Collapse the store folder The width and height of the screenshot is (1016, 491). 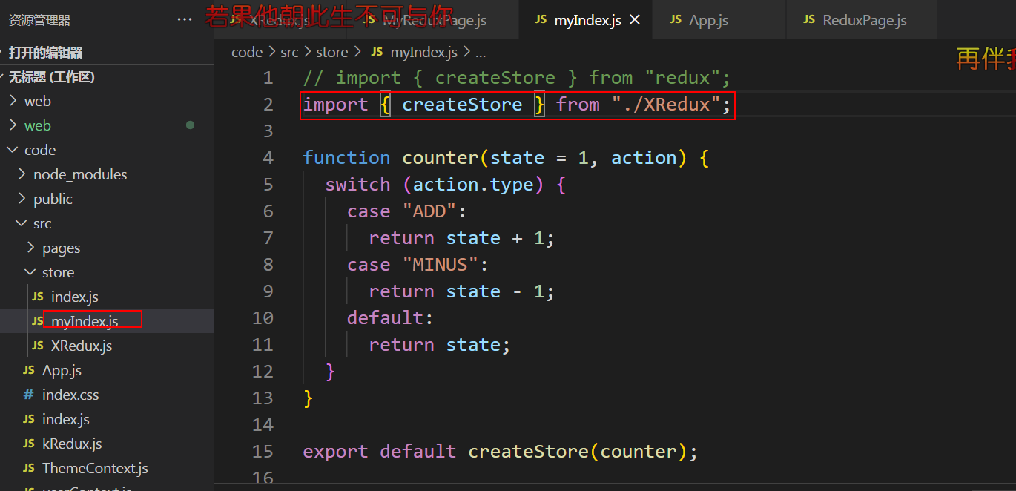click(x=57, y=272)
